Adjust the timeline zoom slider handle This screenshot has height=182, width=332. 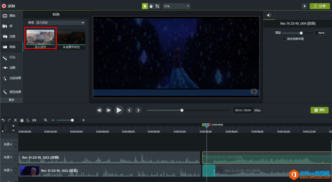pos(72,120)
